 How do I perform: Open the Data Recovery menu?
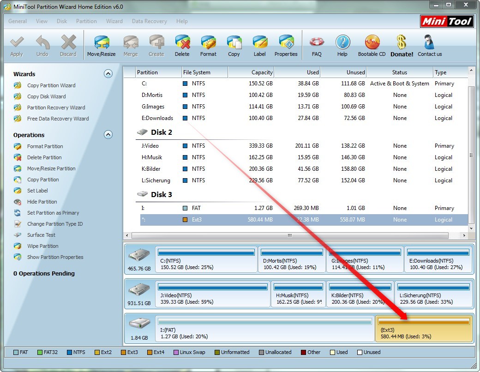coord(150,21)
